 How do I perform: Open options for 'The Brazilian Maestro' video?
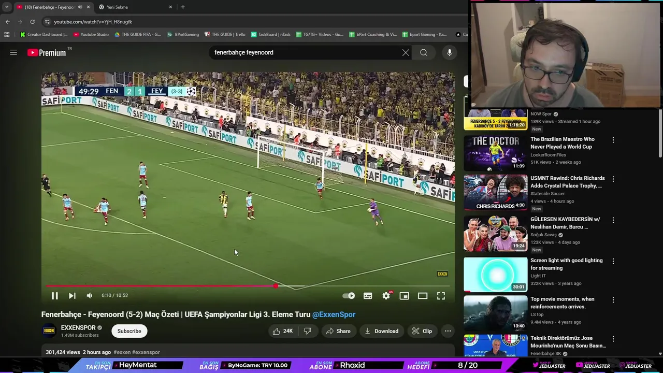[x=613, y=140]
